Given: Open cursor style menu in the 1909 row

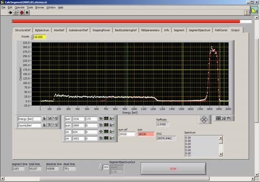Looking at the screenshot, I should [106, 125].
